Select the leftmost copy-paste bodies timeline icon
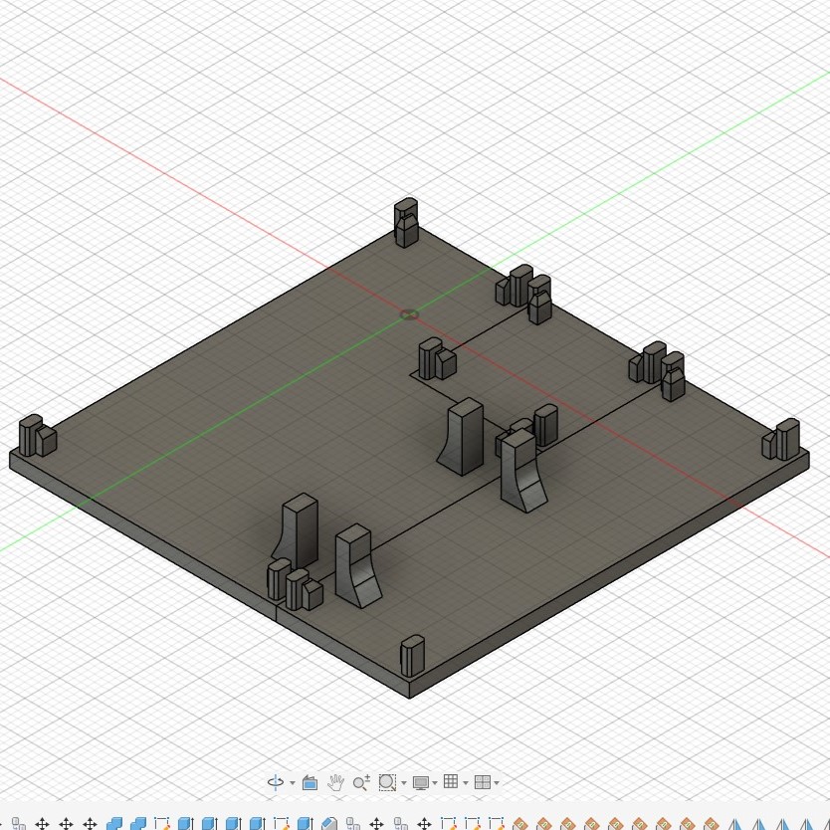Viewport: 830px width, 830px height. click(x=19, y=824)
